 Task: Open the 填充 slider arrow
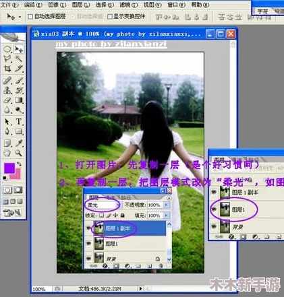[x=166, y=216]
